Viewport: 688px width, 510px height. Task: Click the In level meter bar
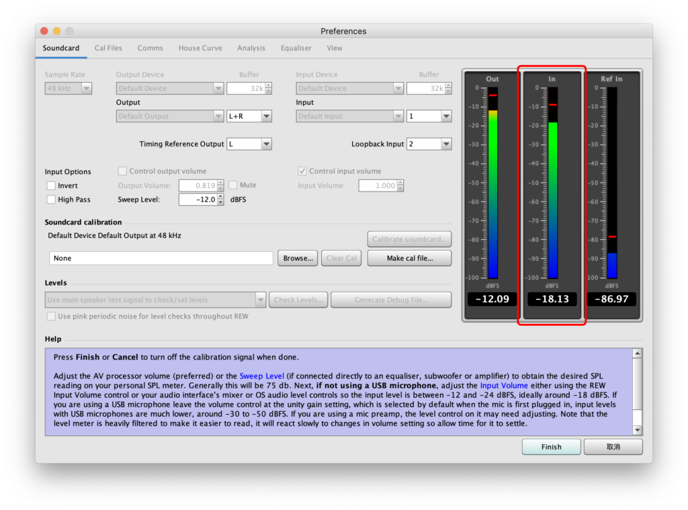pos(552,195)
